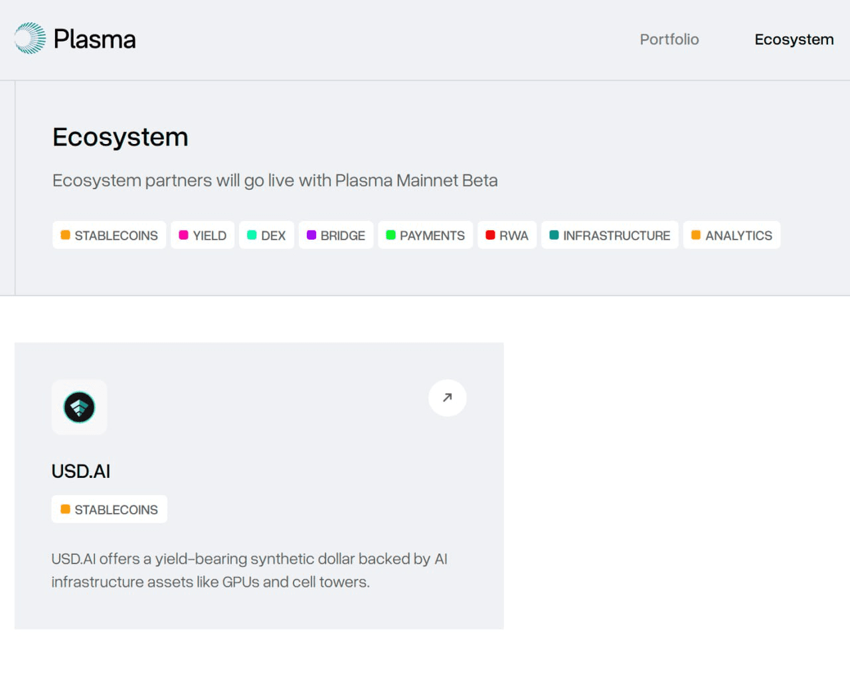Filter by INFRASTRUCTURE category

(x=610, y=235)
